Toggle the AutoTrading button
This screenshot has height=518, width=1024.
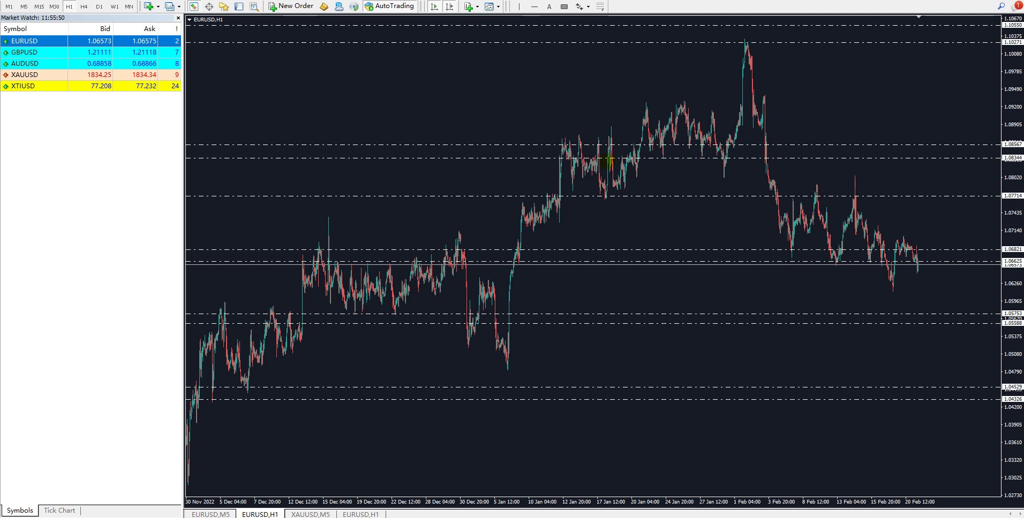coord(389,6)
